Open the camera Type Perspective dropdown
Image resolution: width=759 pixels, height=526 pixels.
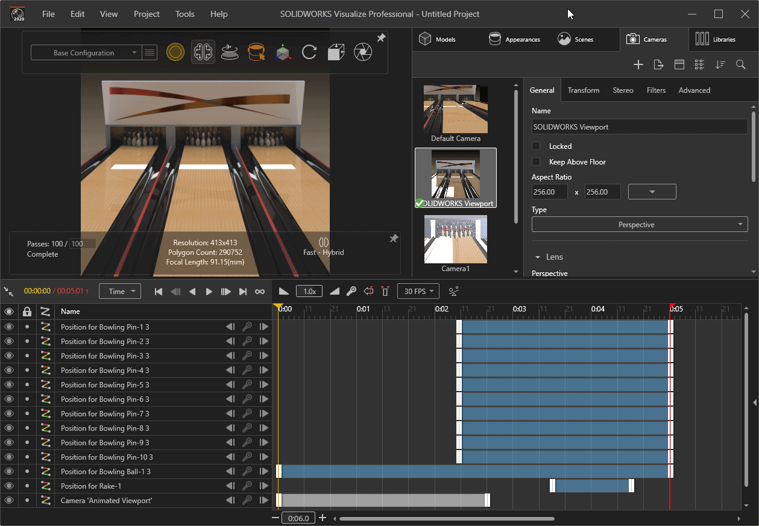click(x=639, y=225)
